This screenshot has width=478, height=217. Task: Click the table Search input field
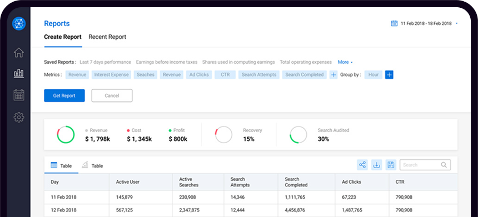coord(425,165)
